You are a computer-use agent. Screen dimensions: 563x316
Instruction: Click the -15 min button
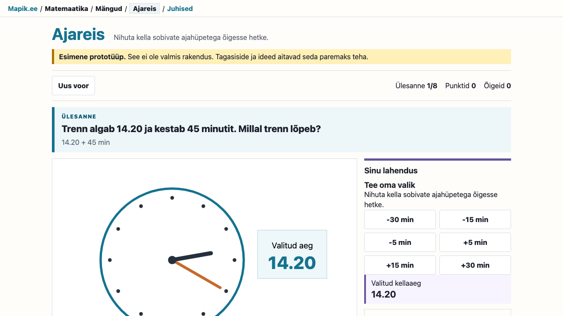(x=475, y=219)
